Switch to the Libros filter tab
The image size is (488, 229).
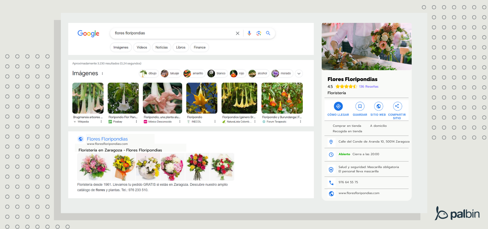coord(181,47)
